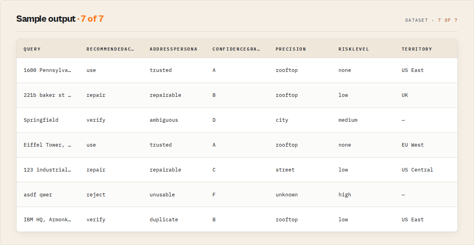Click the '123 industrial…' query cell
This screenshot has width=474, height=245.
(47, 170)
